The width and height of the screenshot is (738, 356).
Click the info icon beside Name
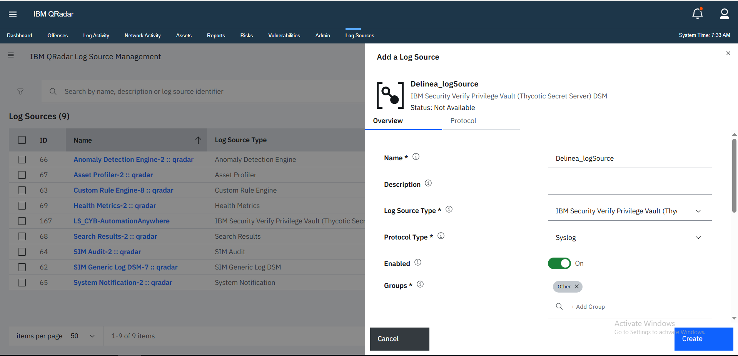click(x=416, y=157)
